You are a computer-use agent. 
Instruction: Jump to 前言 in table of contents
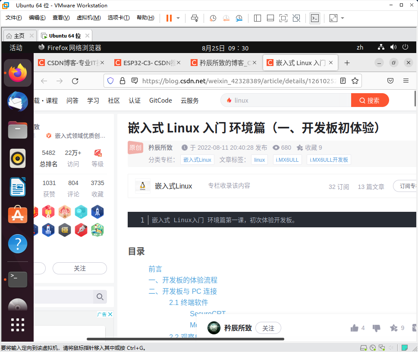click(155, 269)
